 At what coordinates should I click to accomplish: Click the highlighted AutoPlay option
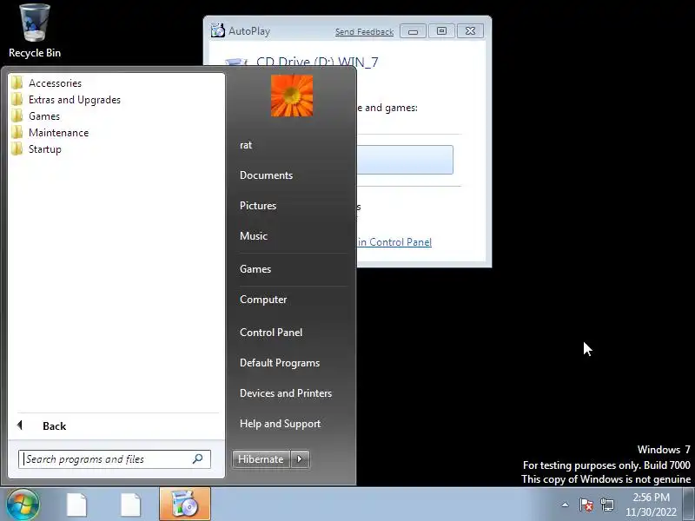click(405, 160)
